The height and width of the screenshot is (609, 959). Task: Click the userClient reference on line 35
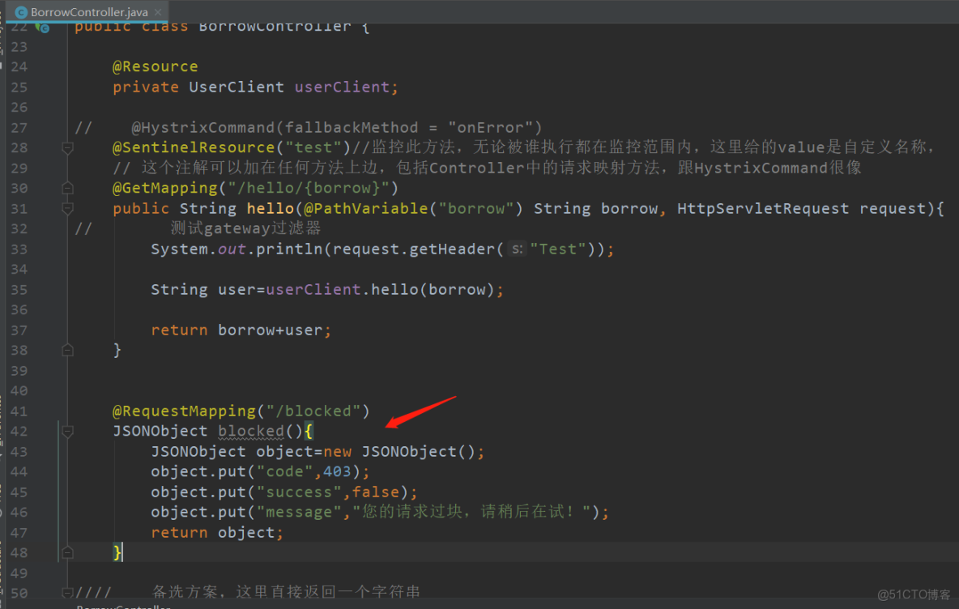click(313, 289)
